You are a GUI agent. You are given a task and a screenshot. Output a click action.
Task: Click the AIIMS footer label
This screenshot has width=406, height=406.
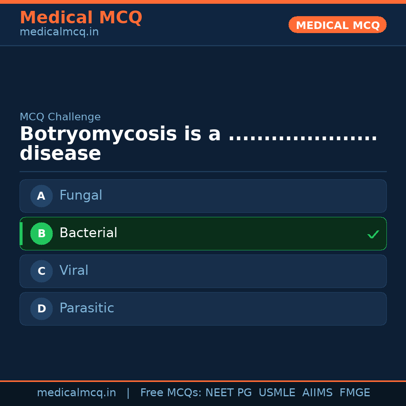(318, 392)
